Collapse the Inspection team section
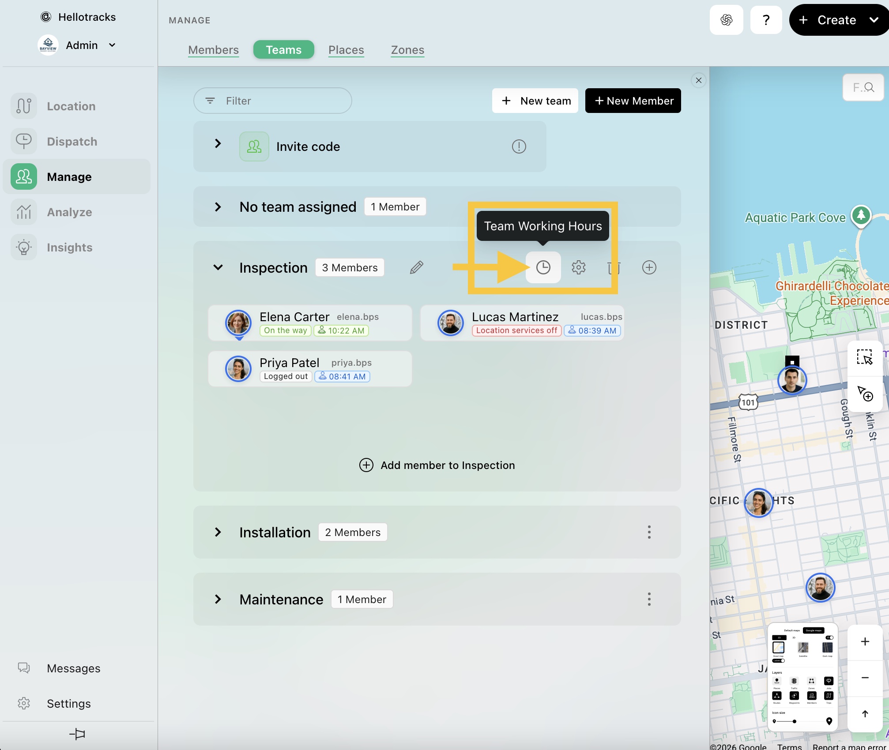Image resolution: width=889 pixels, height=750 pixels. (x=218, y=267)
